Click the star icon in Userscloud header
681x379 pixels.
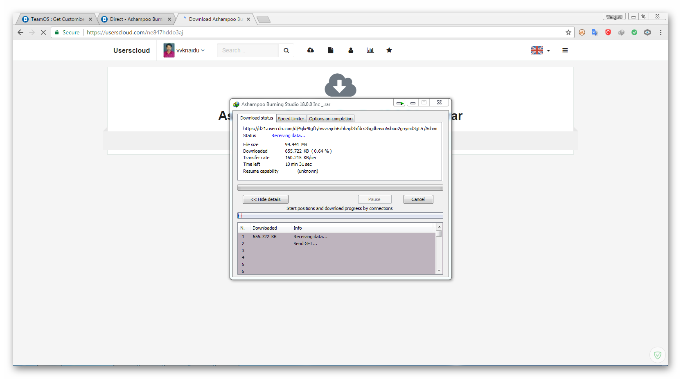(x=389, y=50)
